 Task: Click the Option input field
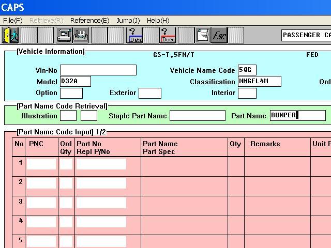71,93
